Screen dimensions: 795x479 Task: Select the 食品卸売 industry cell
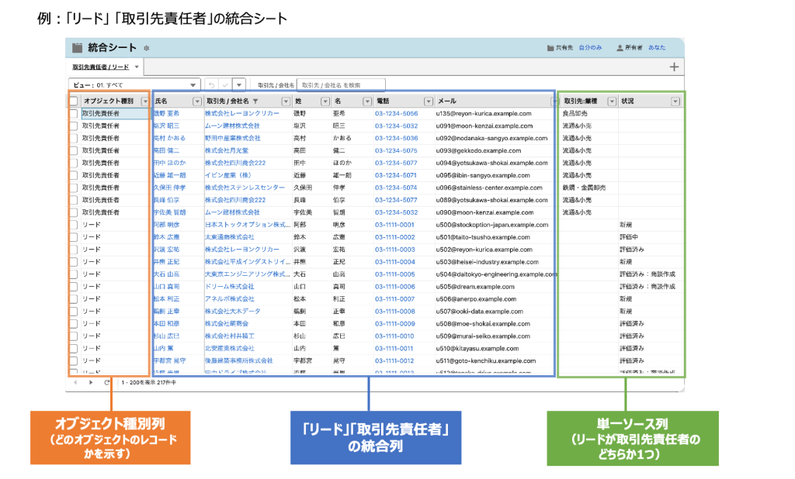tap(575, 113)
